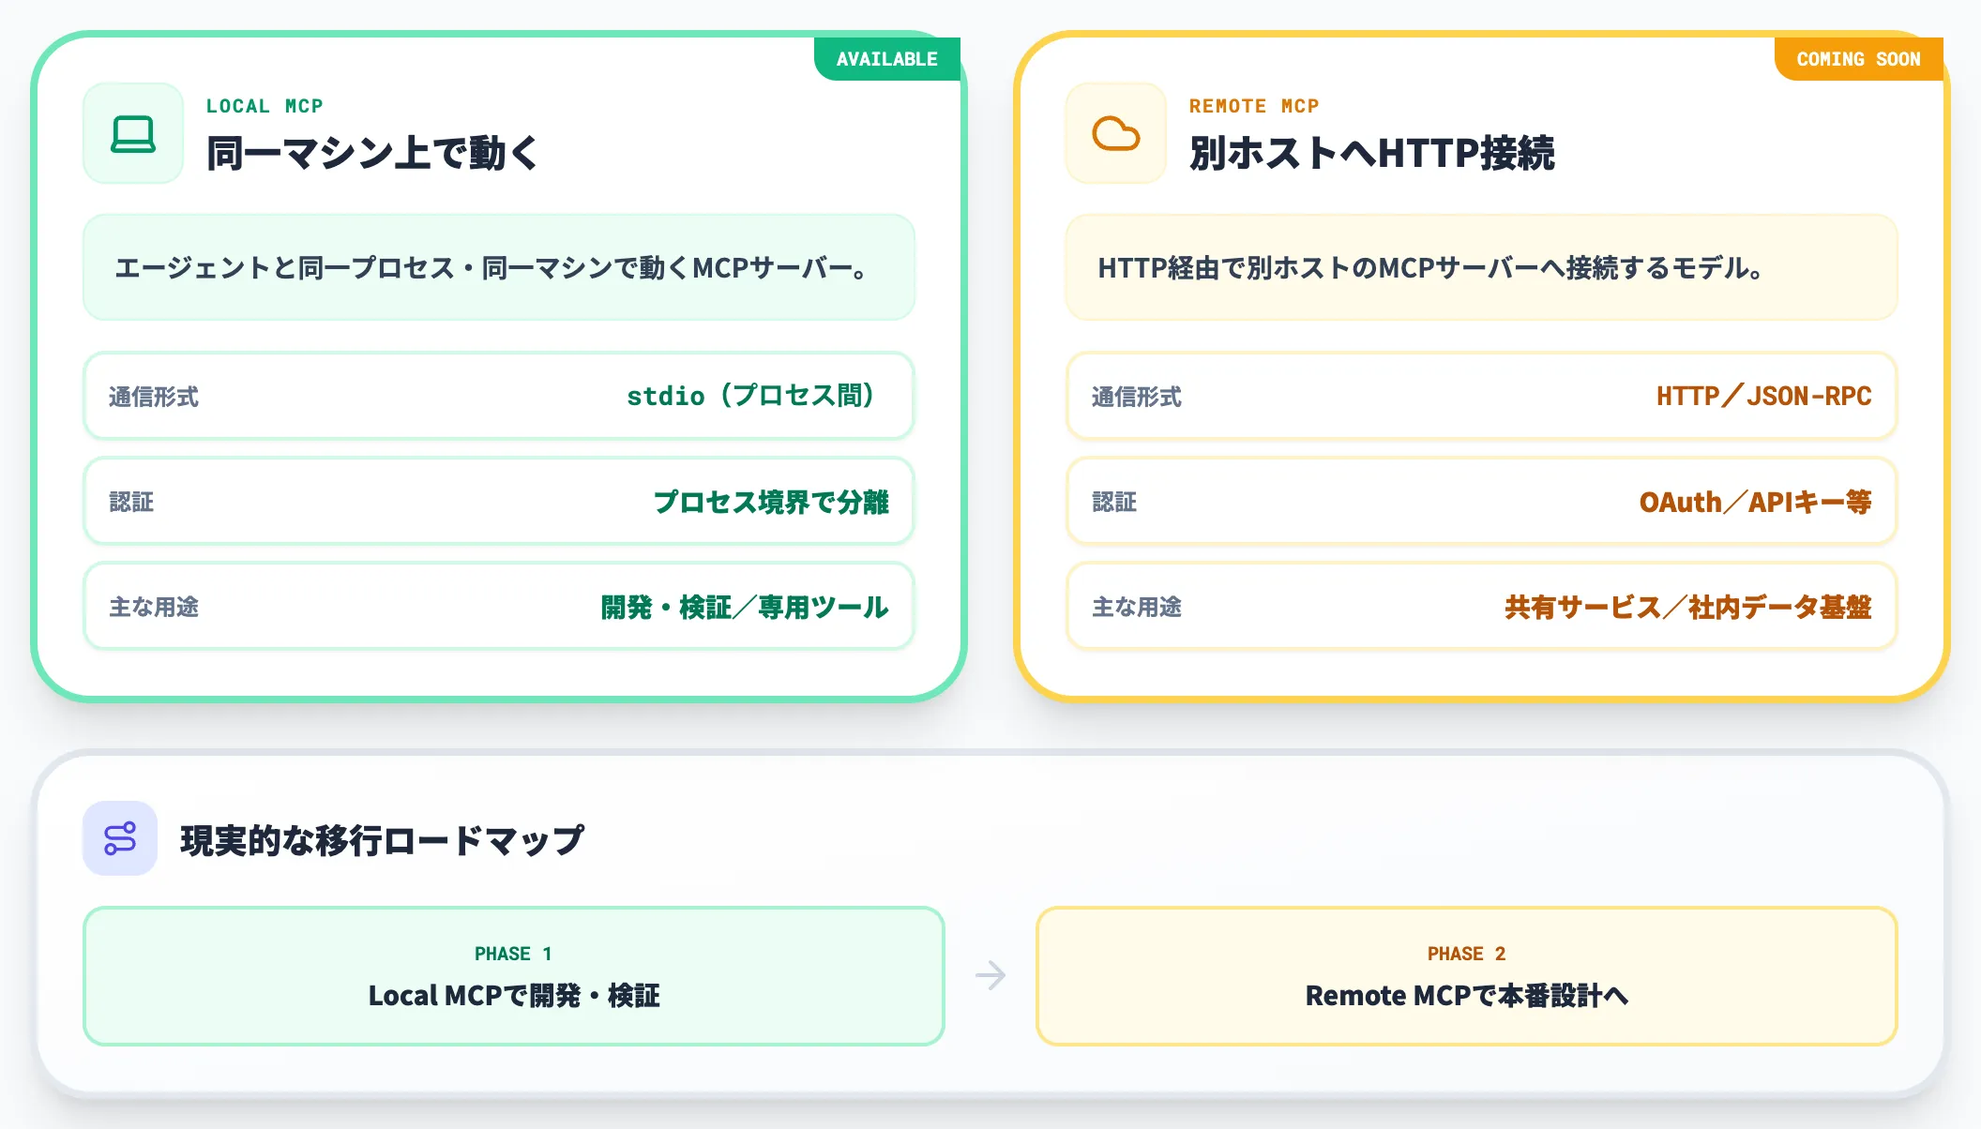Click 認証 label in Local MCP card
1981x1129 pixels.
click(x=131, y=502)
